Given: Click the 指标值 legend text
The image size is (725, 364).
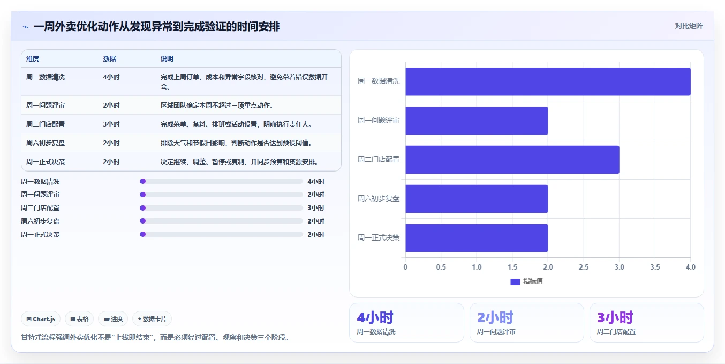Looking at the screenshot, I should point(533,281).
